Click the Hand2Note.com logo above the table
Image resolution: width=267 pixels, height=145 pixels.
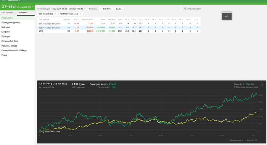[191, 9]
